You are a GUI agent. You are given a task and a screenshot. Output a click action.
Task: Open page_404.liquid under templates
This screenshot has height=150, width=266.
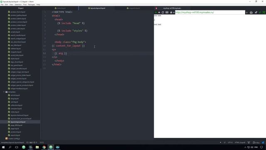(x=16, y=125)
